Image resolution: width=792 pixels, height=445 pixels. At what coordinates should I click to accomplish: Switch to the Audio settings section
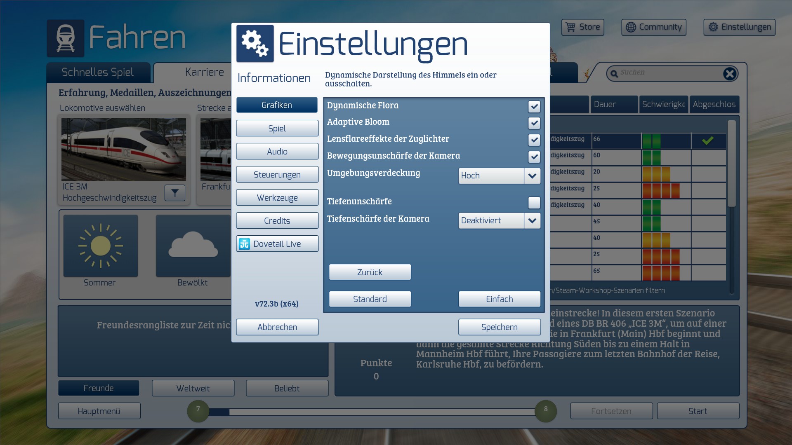click(277, 152)
